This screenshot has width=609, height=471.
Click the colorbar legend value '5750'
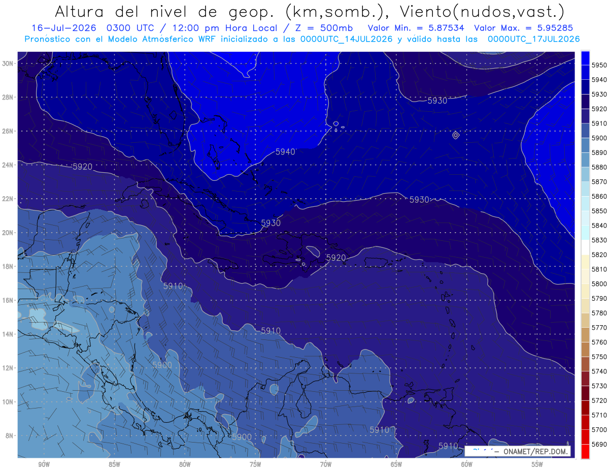(x=599, y=357)
